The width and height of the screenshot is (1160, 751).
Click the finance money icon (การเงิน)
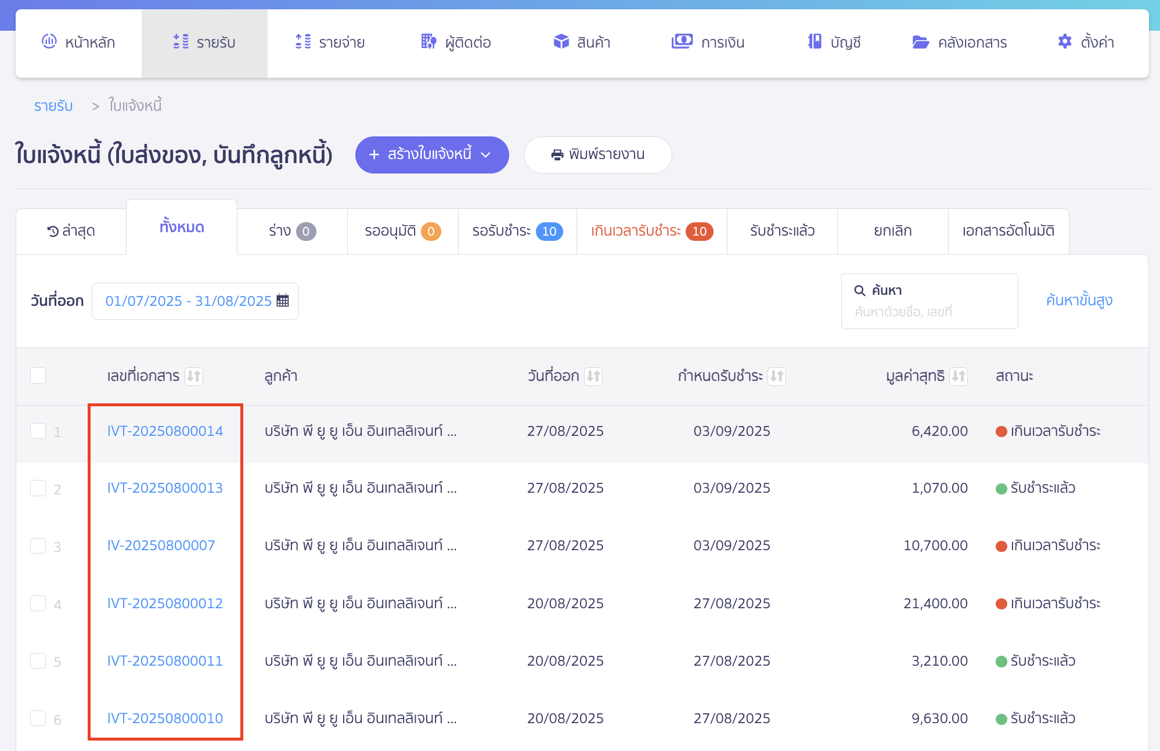(x=682, y=41)
